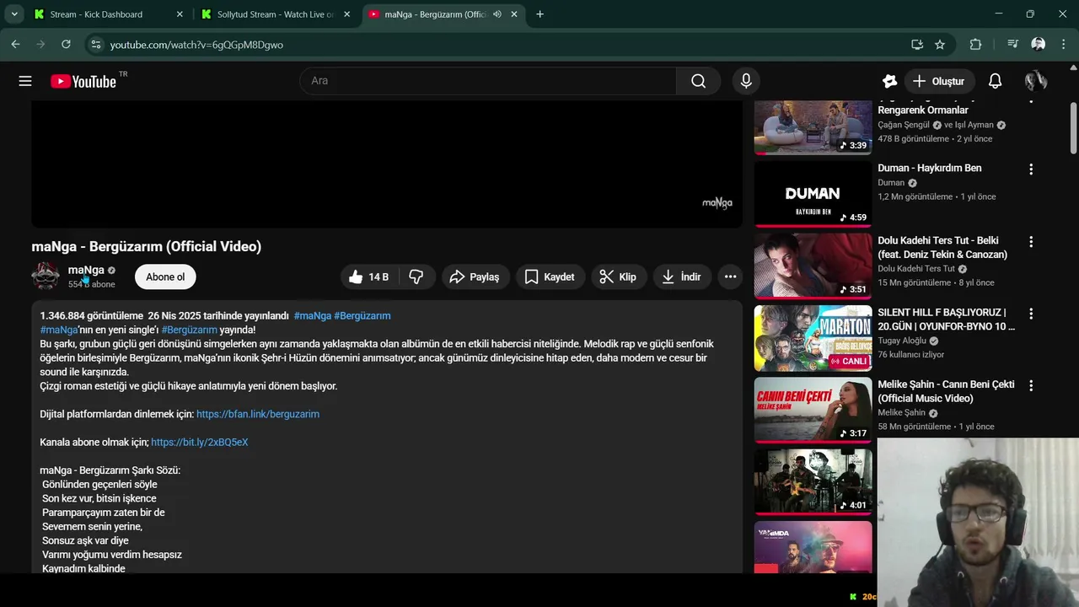The image size is (1079, 607).
Task: Open the maNga channel avatar
Action: (46, 277)
